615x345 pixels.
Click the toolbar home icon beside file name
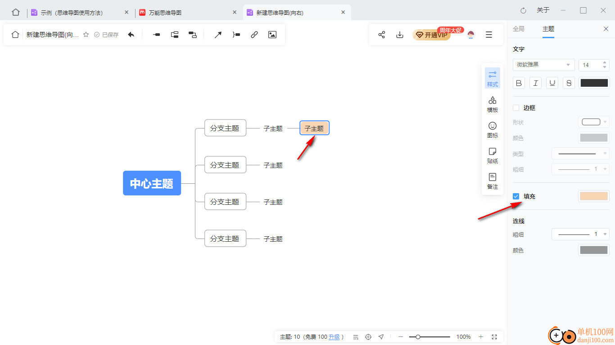(x=15, y=35)
